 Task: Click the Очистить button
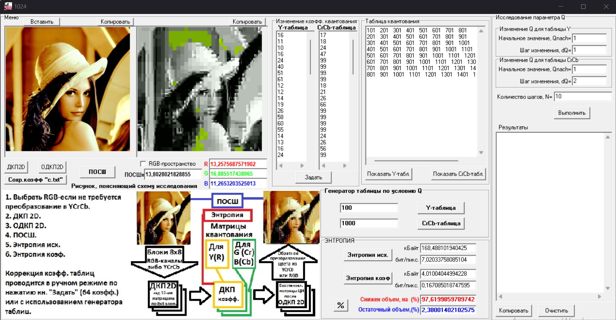pyautogui.click(x=556, y=311)
